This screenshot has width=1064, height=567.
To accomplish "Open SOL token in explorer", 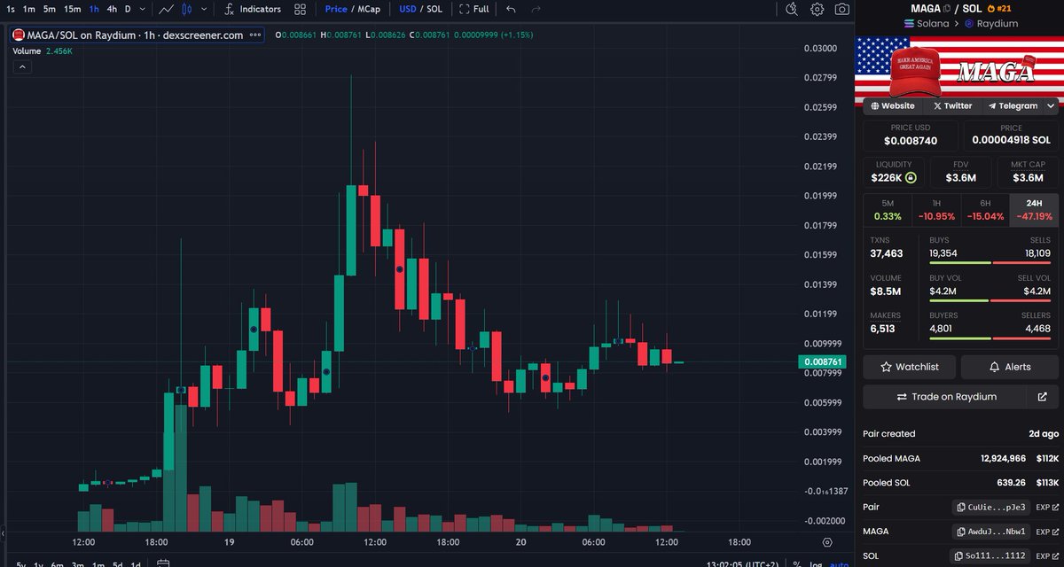I will coord(1047,555).
